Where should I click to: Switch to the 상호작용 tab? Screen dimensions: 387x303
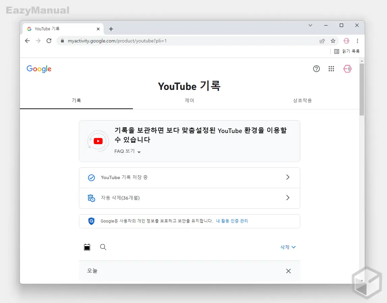point(302,101)
